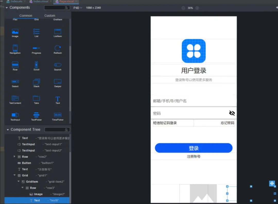Collapse the Components panel
This screenshot has height=204, width=278.
(6, 8)
